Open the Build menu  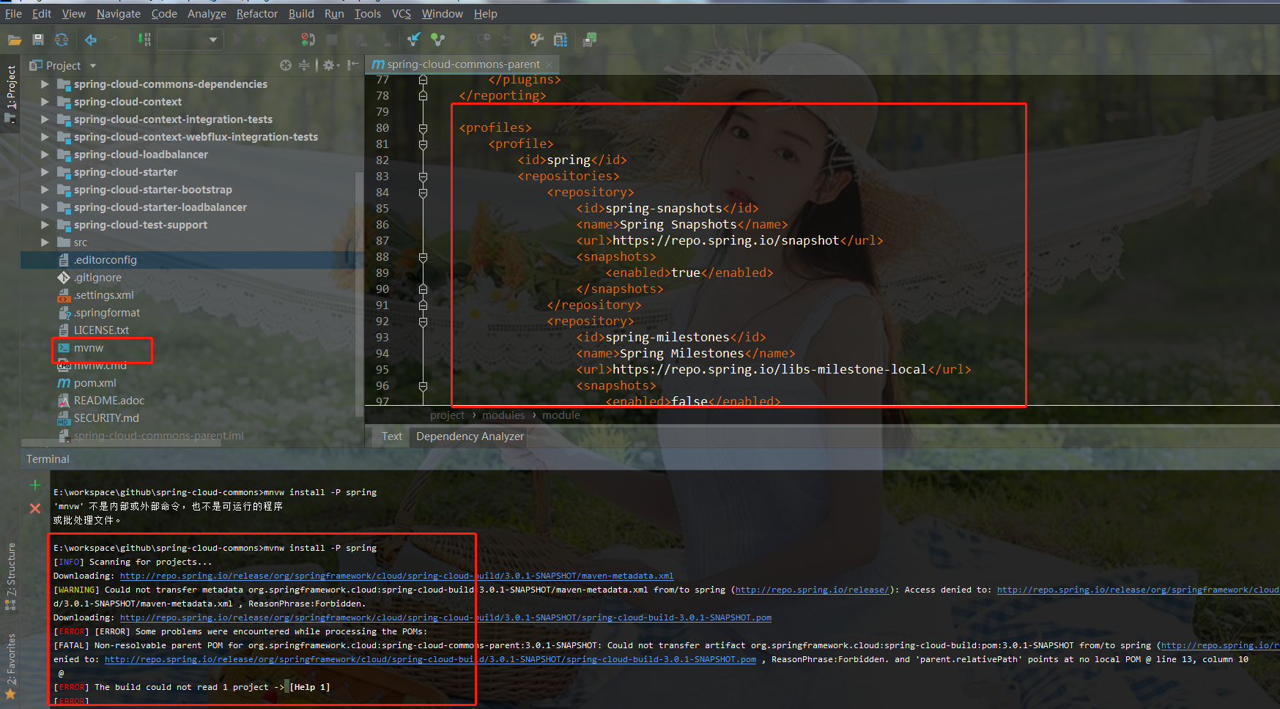click(301, 14)
